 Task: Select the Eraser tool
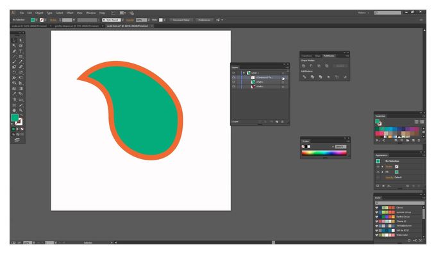click(x=21, y=67)
